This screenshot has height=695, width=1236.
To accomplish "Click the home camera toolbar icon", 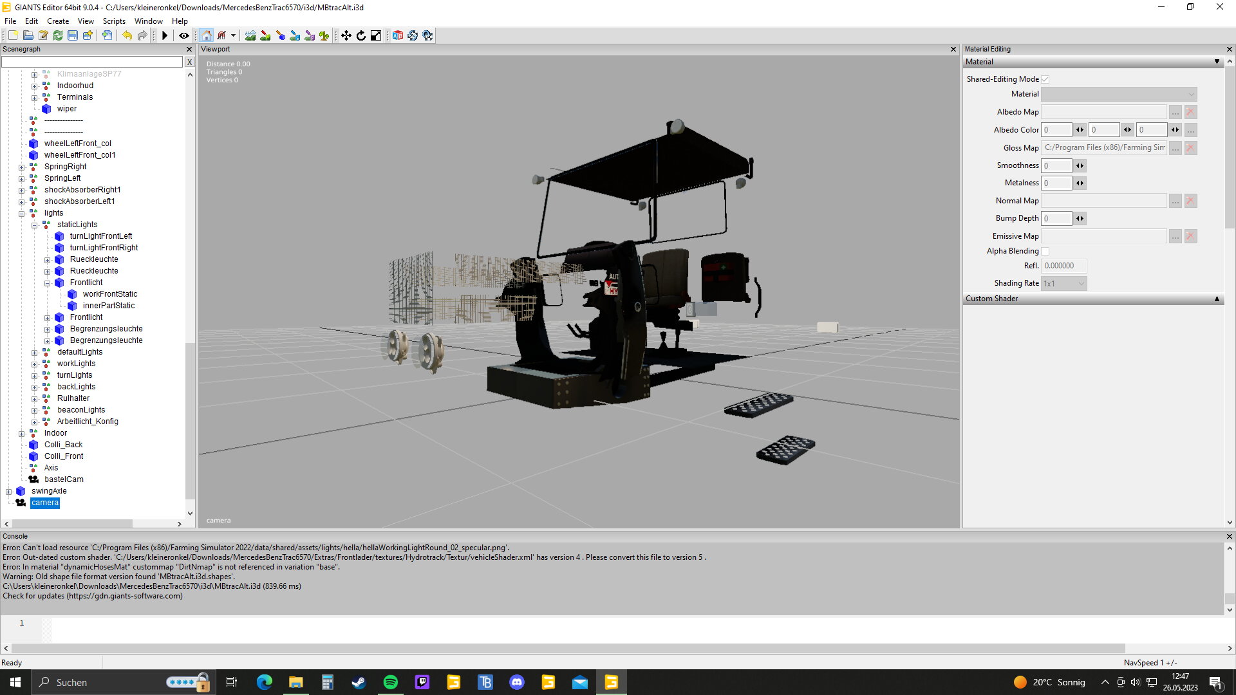I will click(x=207, y=35).
